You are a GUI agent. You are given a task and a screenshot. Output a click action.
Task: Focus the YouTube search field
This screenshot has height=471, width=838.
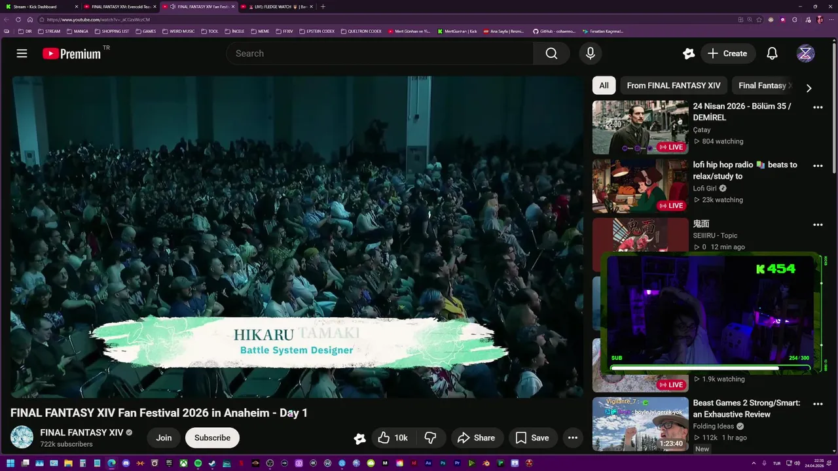click(380, 54)
